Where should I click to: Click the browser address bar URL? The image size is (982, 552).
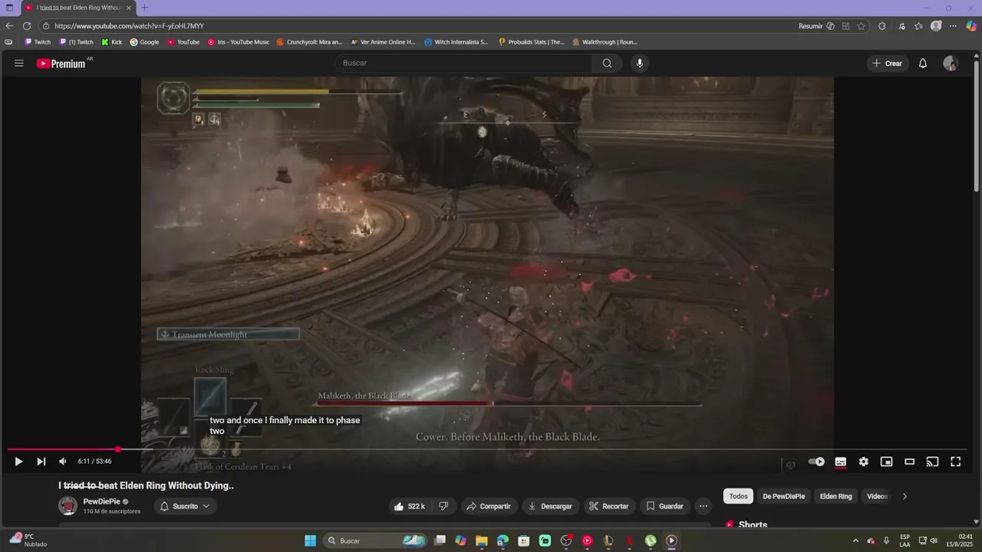[x=129, y=26]
